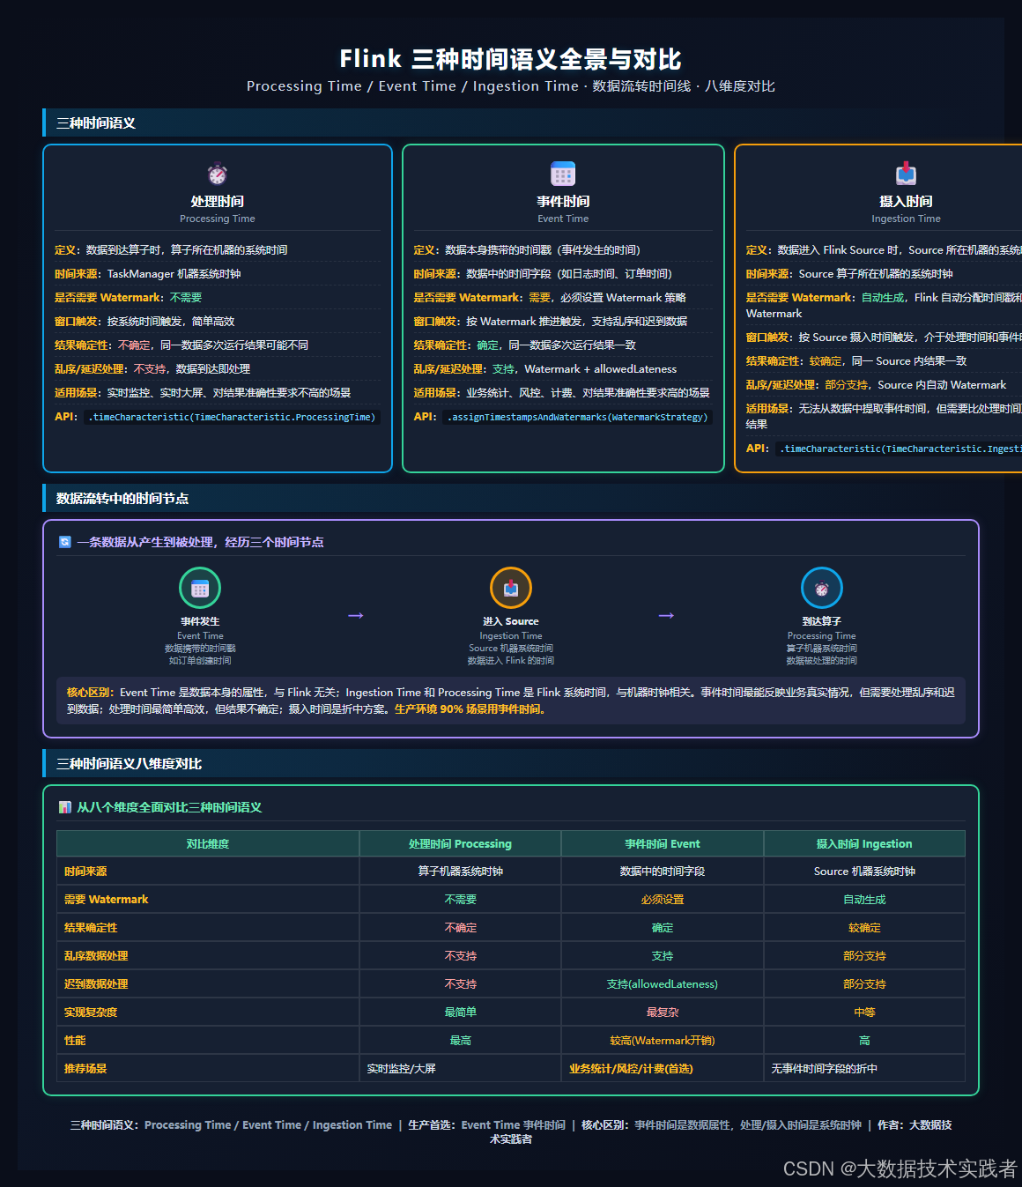Click the Source 机器系统时钟 table cell
Viewport: 1022px width, 1187px height.
coord(864,872)
